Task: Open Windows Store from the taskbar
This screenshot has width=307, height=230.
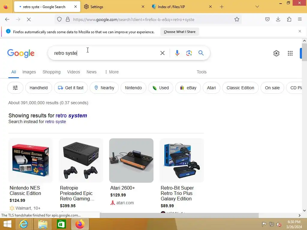Action: [x=61, y=224]
